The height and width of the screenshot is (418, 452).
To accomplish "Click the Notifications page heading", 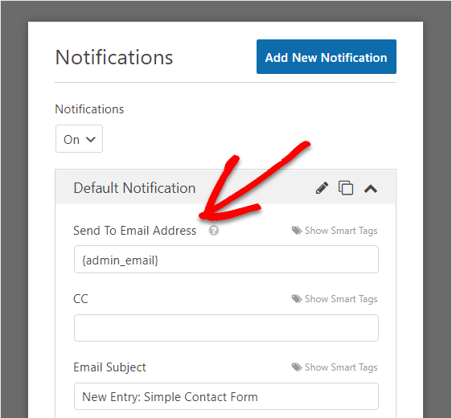I will point(114,57).
